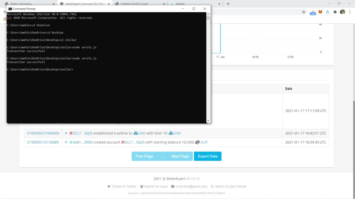
Task: Open the Chrome profile avatar
Action: point(343,12)
